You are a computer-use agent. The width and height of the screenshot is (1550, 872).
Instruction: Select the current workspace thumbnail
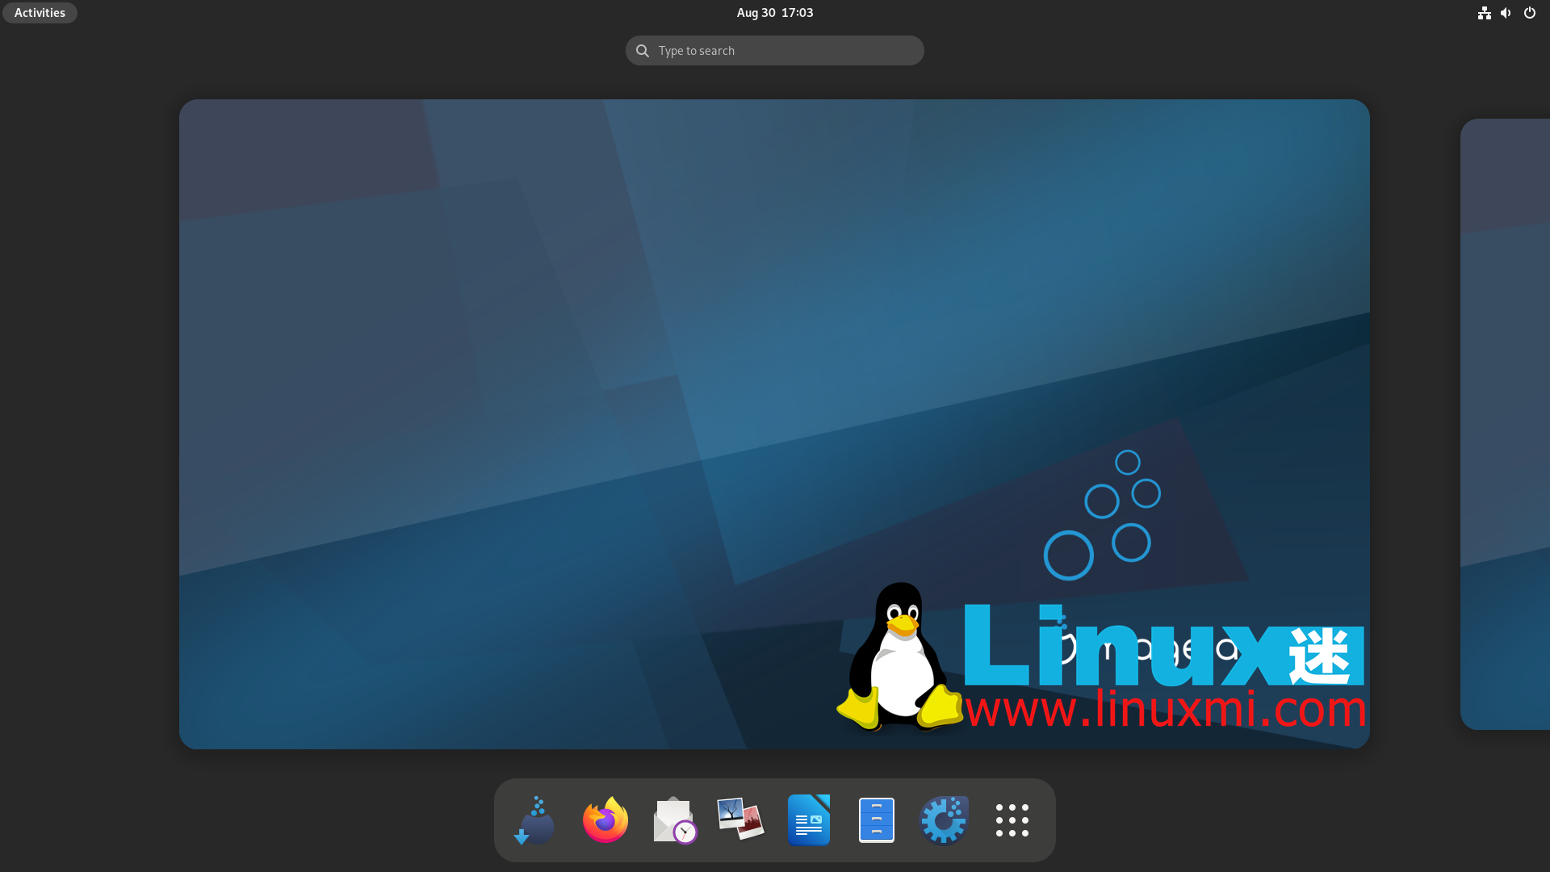pos(774,424)
